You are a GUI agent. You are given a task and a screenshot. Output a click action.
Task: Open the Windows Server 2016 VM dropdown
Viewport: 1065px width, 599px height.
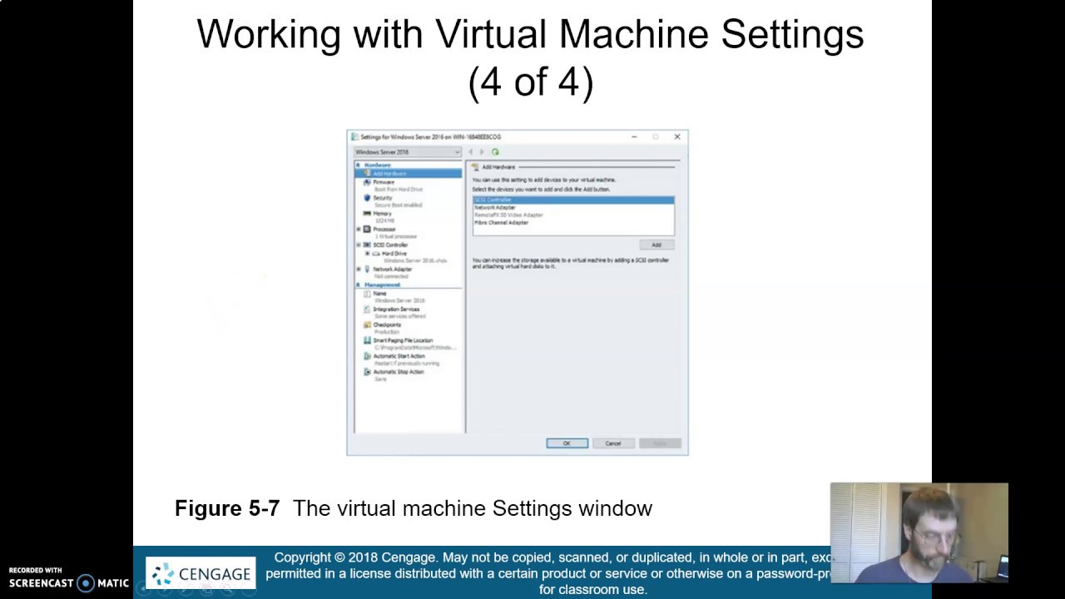tap(408, 152)
